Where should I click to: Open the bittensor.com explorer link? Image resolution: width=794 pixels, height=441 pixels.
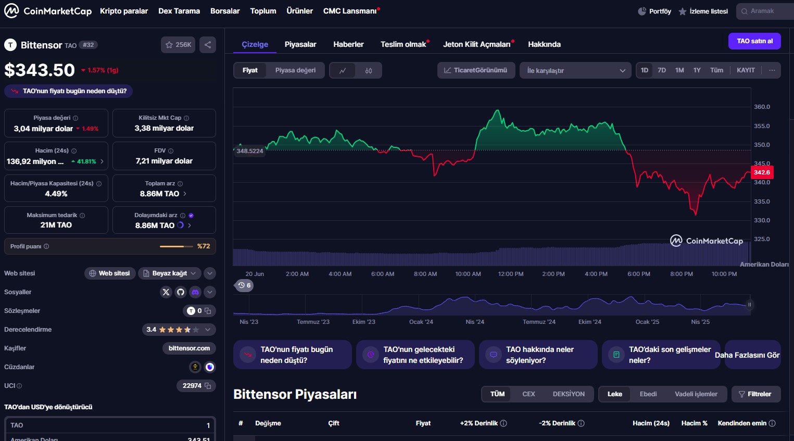[x=189, y=348]
